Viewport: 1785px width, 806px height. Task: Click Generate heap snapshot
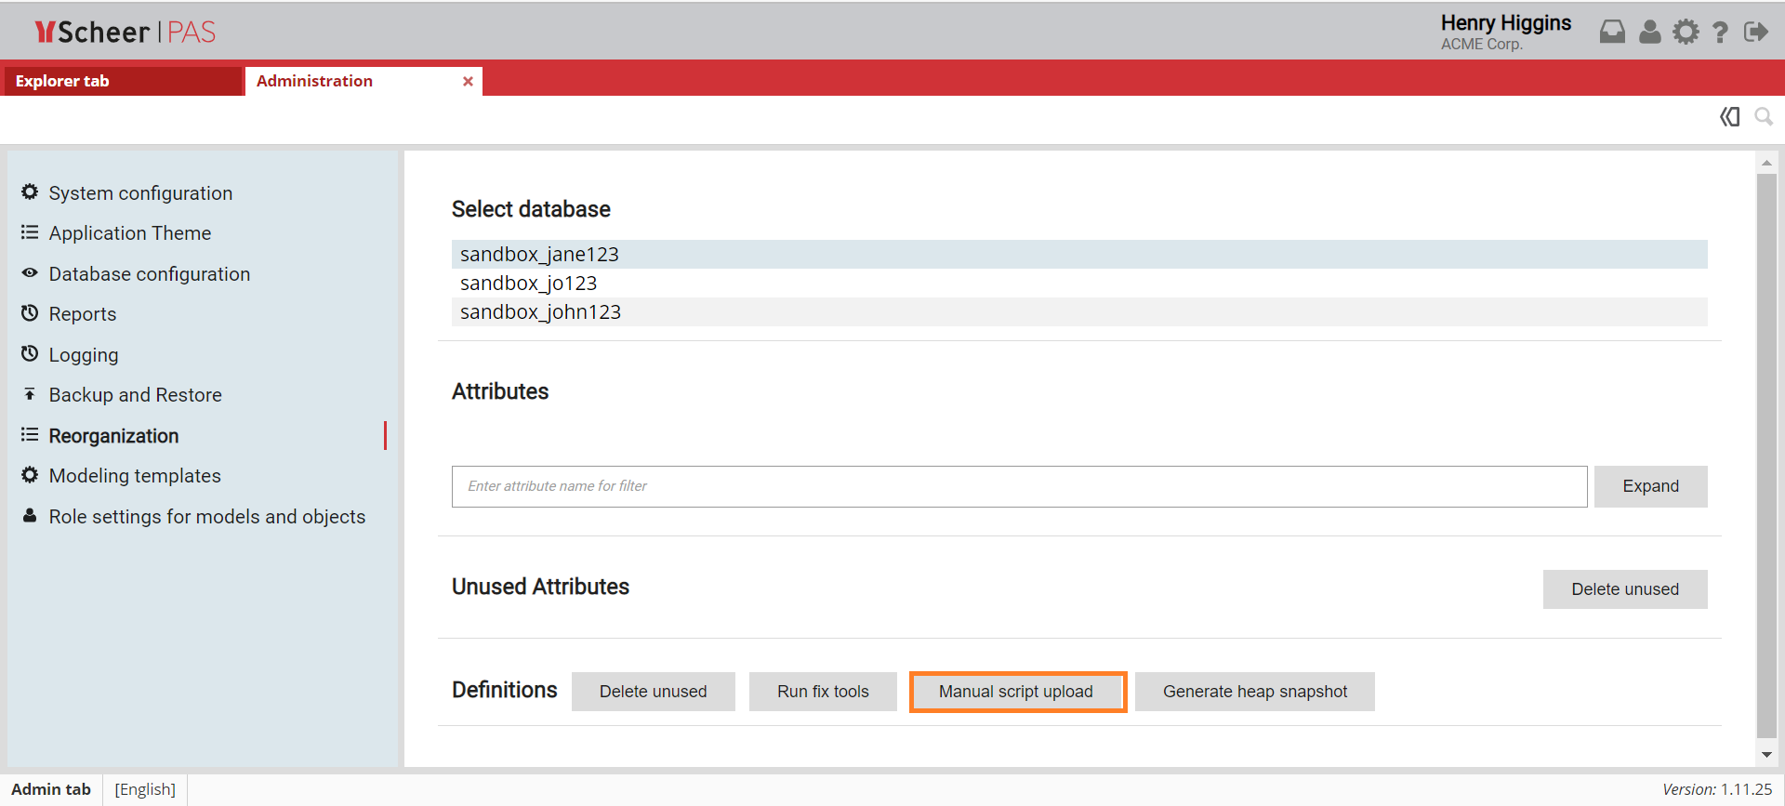point(1254,692)
